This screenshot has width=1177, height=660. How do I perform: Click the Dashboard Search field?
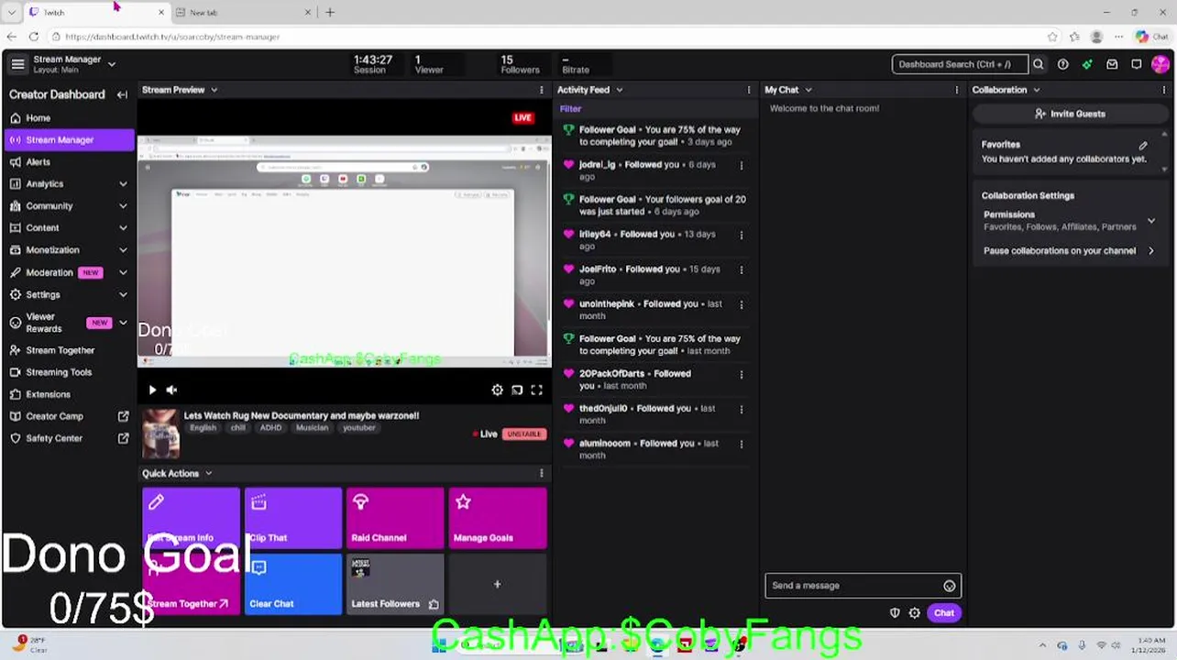(x=960, y=64)
